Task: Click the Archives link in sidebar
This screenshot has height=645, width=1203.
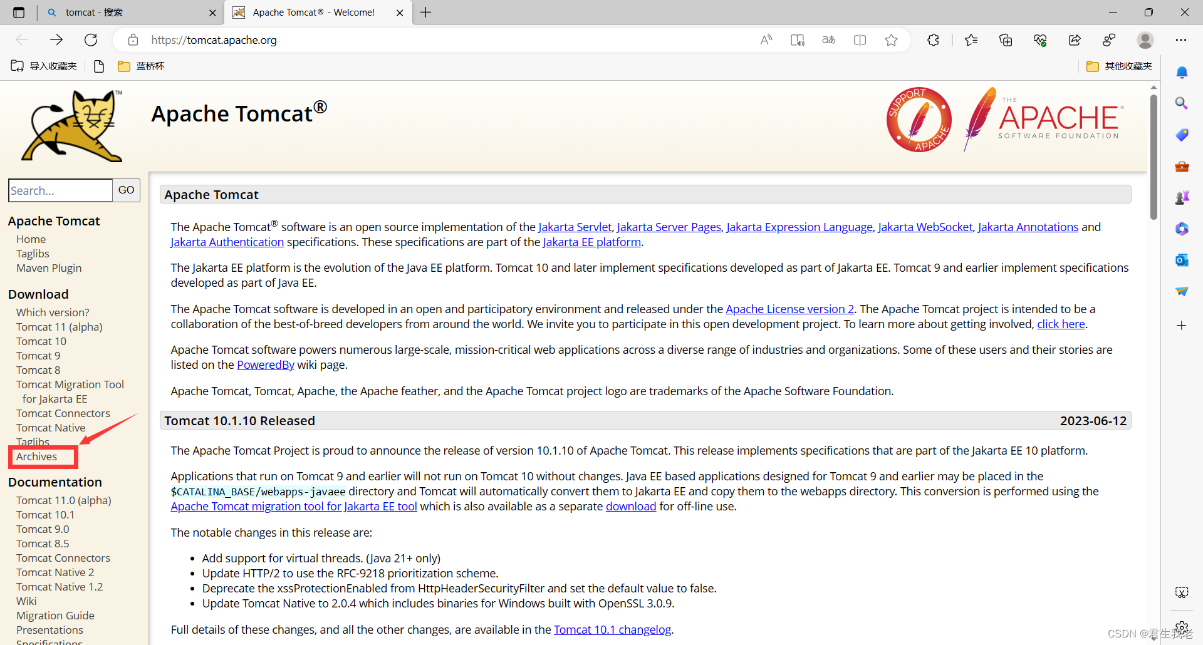Action: pos(36,457)
